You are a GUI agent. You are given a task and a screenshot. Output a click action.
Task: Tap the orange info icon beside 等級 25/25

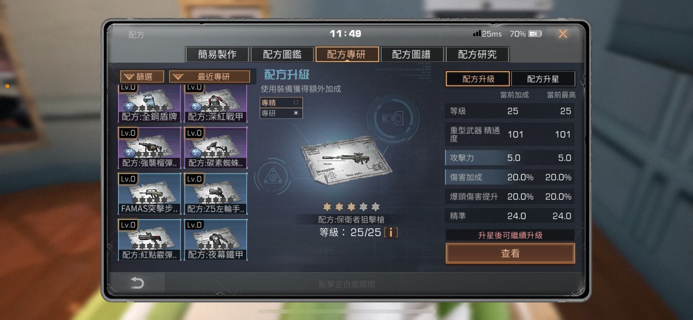coord(390,233)
